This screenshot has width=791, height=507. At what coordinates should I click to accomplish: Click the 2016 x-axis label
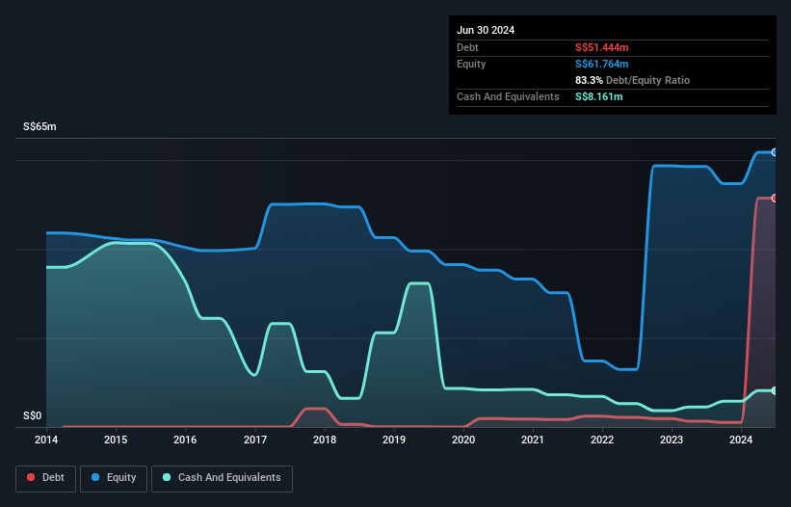coord(185,440)
